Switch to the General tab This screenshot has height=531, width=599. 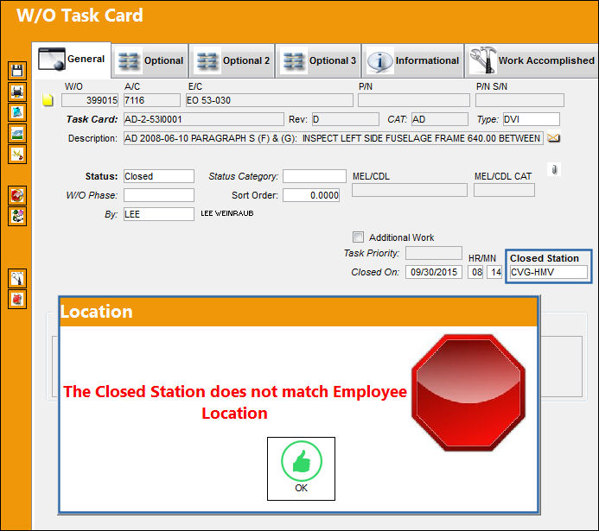click(72, 60)
